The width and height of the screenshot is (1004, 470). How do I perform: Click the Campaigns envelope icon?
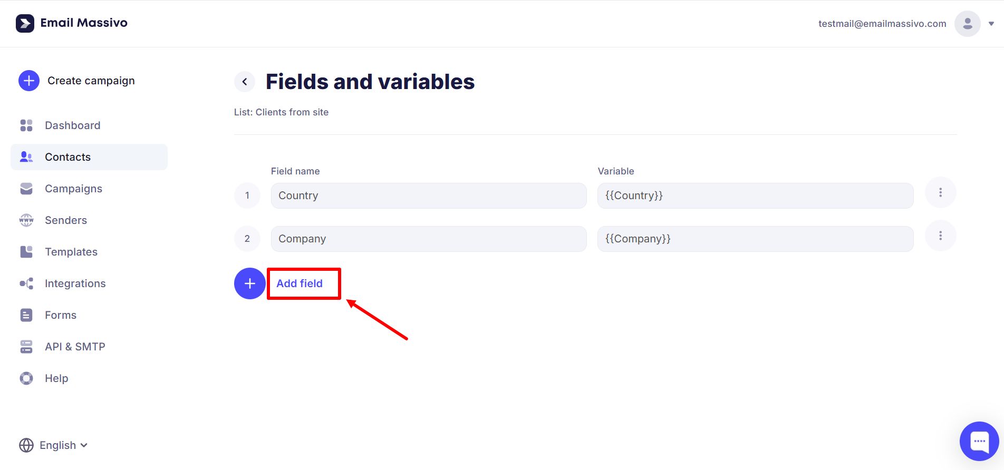tap(26, 189)
